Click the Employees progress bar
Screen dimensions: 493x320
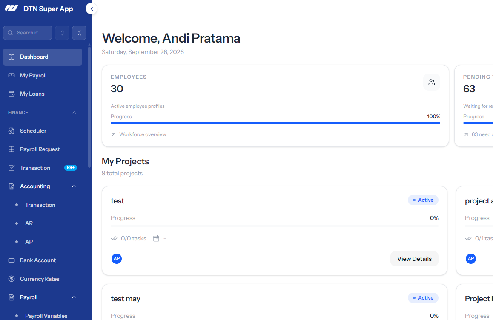coord(275,123)
